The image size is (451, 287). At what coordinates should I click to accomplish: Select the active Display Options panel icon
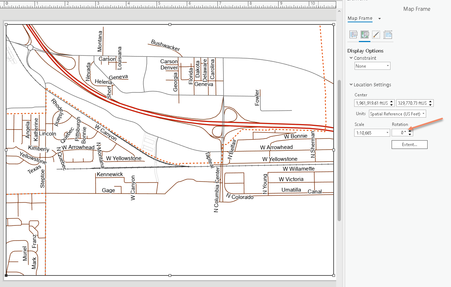click(365, 35)
